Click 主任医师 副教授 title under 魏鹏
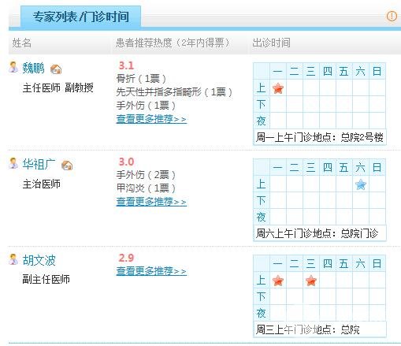 (58, 87)
